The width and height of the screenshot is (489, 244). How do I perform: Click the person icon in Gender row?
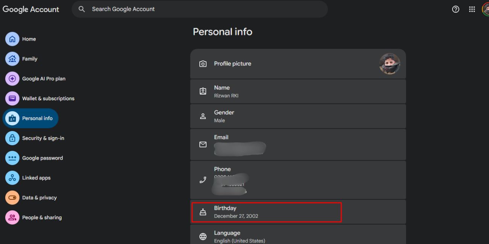coord(203,116)
